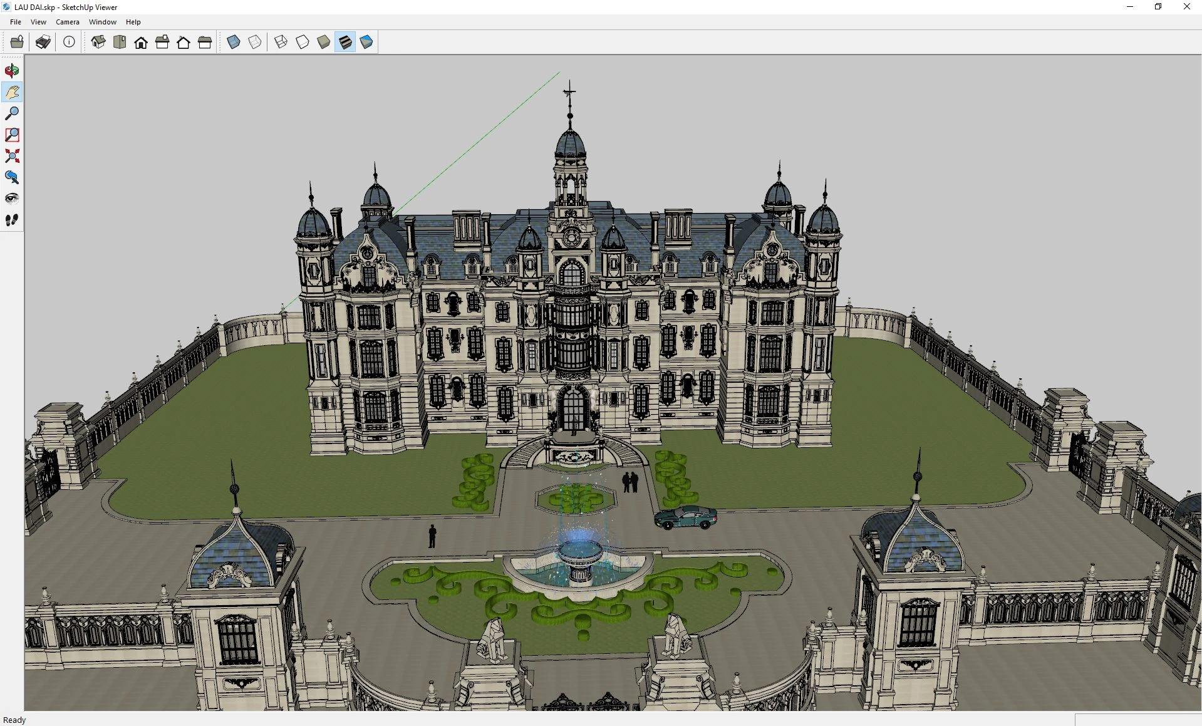Activate the Look Around tool
The height and width of the screenshot is (726, 1202).
[11, 198]
